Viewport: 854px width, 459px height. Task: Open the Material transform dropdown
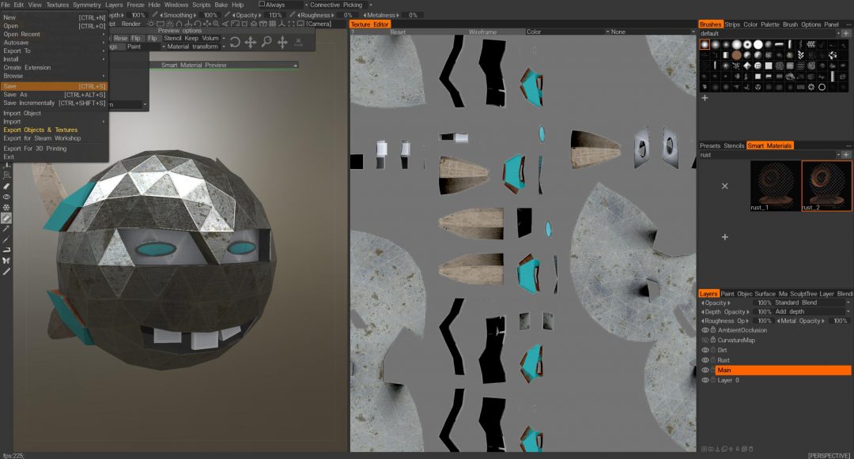click(195, 47)
